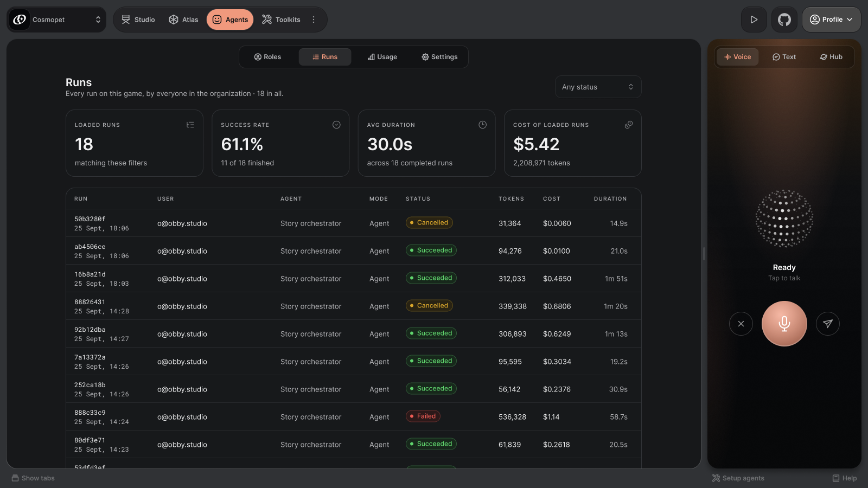
Task: Open the Settings tab
Action: [x=439, y=57]
